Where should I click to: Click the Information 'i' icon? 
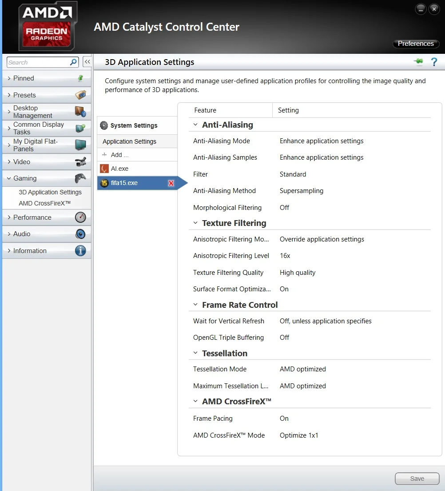80,251
